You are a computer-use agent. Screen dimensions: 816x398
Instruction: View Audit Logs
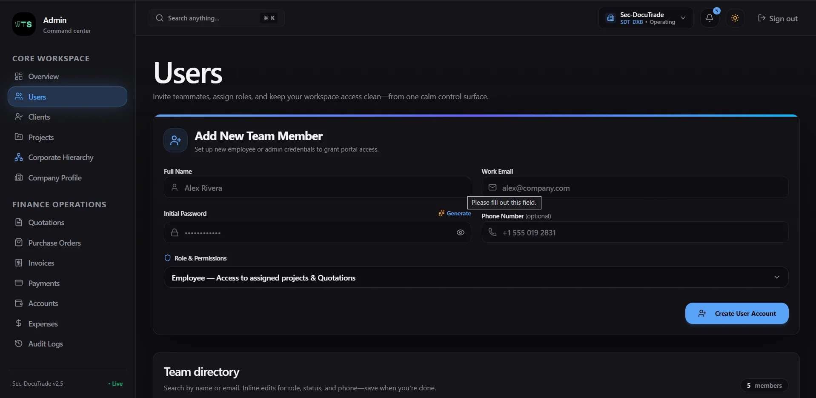pyautogui.click(x=67, y=344)
